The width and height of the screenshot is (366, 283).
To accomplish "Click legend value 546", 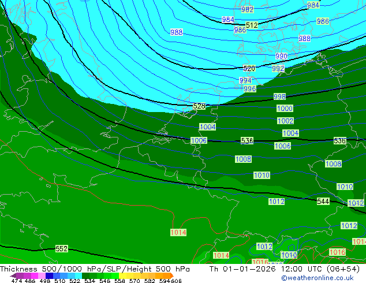I will (104, 281).
